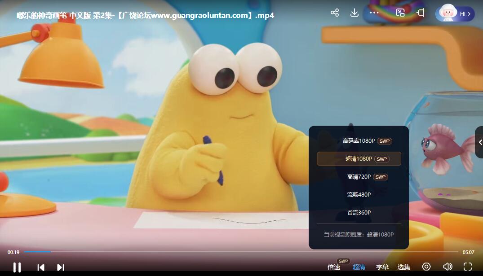Choose 流畅480P quality option
Screen dimensions: 483x276
pos(359,194)
